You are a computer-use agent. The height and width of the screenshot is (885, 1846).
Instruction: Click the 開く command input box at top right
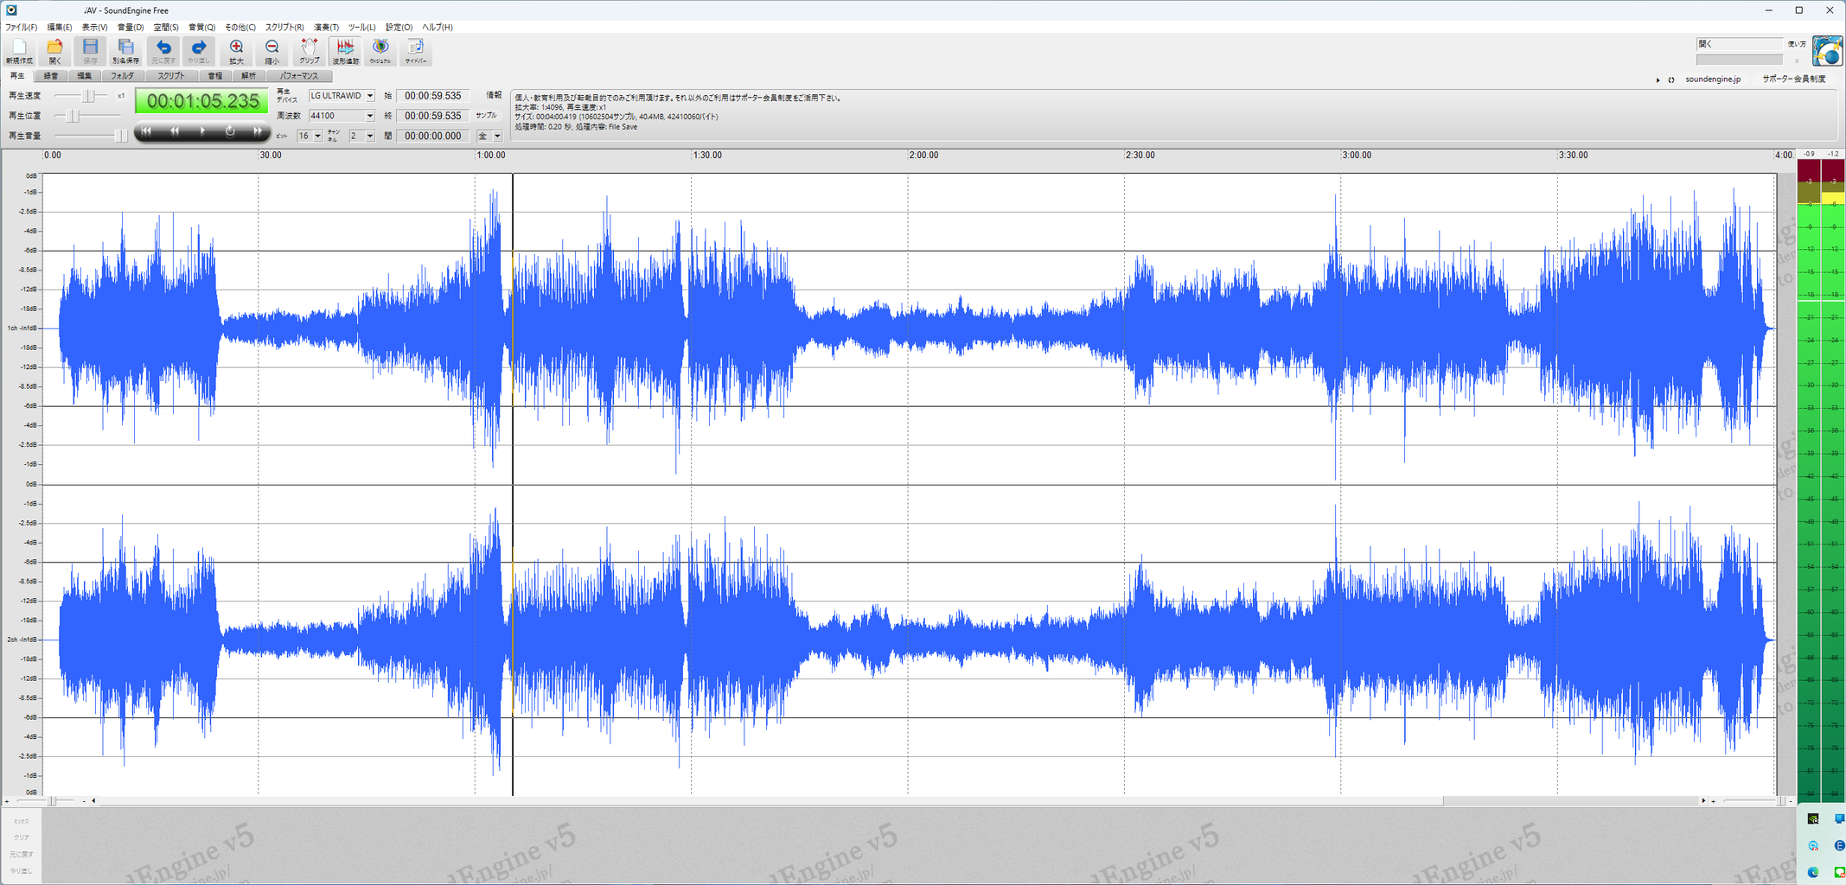[1739, 44]
